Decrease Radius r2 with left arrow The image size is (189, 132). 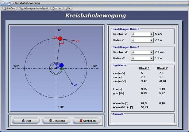point(133,59)
